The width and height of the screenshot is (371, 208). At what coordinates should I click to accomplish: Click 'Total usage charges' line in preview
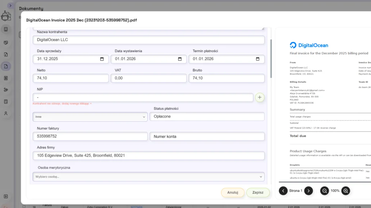click(x=300, y=117)
